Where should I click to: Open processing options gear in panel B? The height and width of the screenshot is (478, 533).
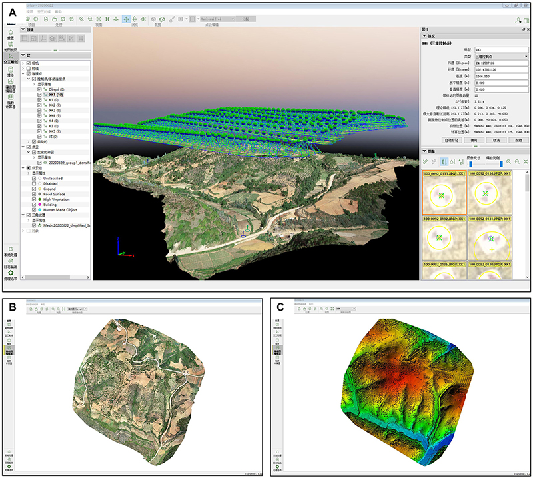coord(9,467)
